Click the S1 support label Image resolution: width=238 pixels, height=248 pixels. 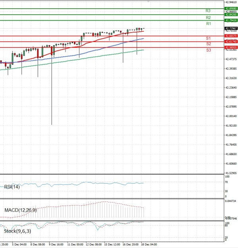coord(208,38)
